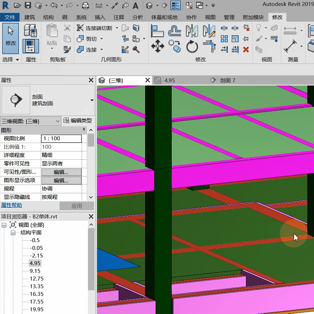Click the project browser vertical scrollbar
314x314 pixels.
[91, 260]
